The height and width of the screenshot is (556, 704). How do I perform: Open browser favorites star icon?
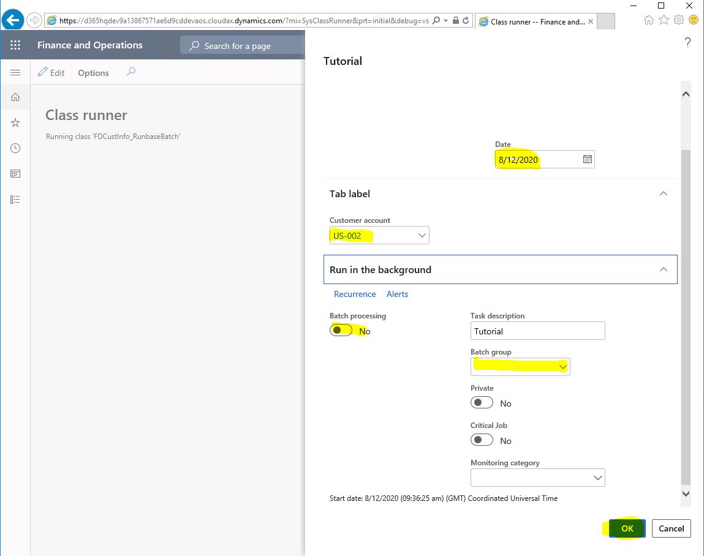tap(664, 20)
